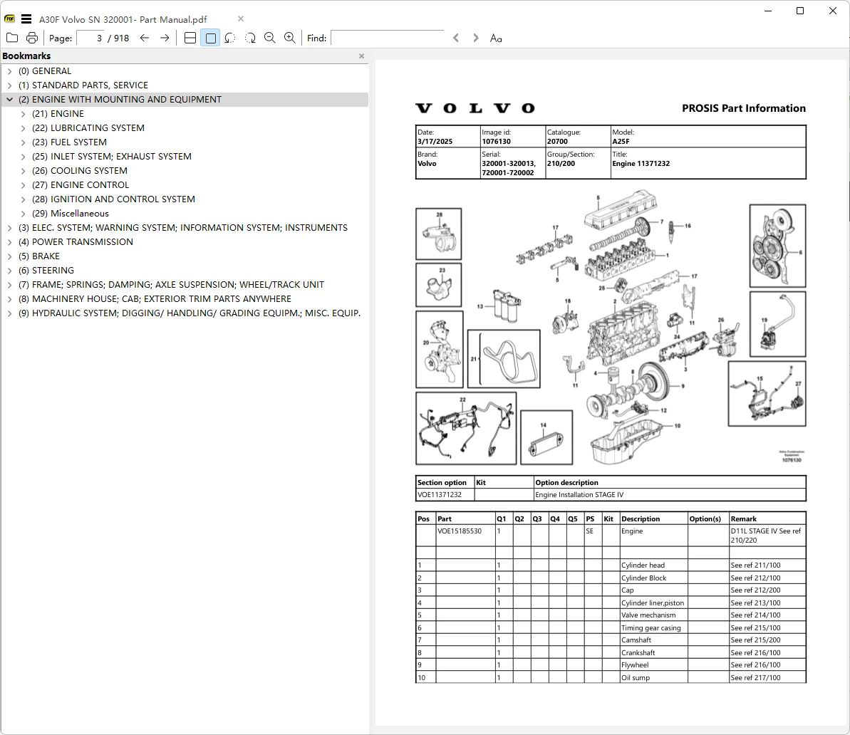This screenshot has width=850, height=735.
Task: Open the hamburger menu icon
Action: pos(26,19)
